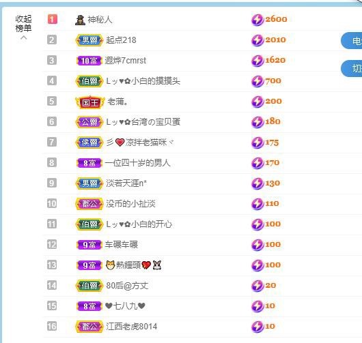Click the mystery person avatar icon
Screen dimensions: 362x343
pyautogui.click(x=80, y=20)
